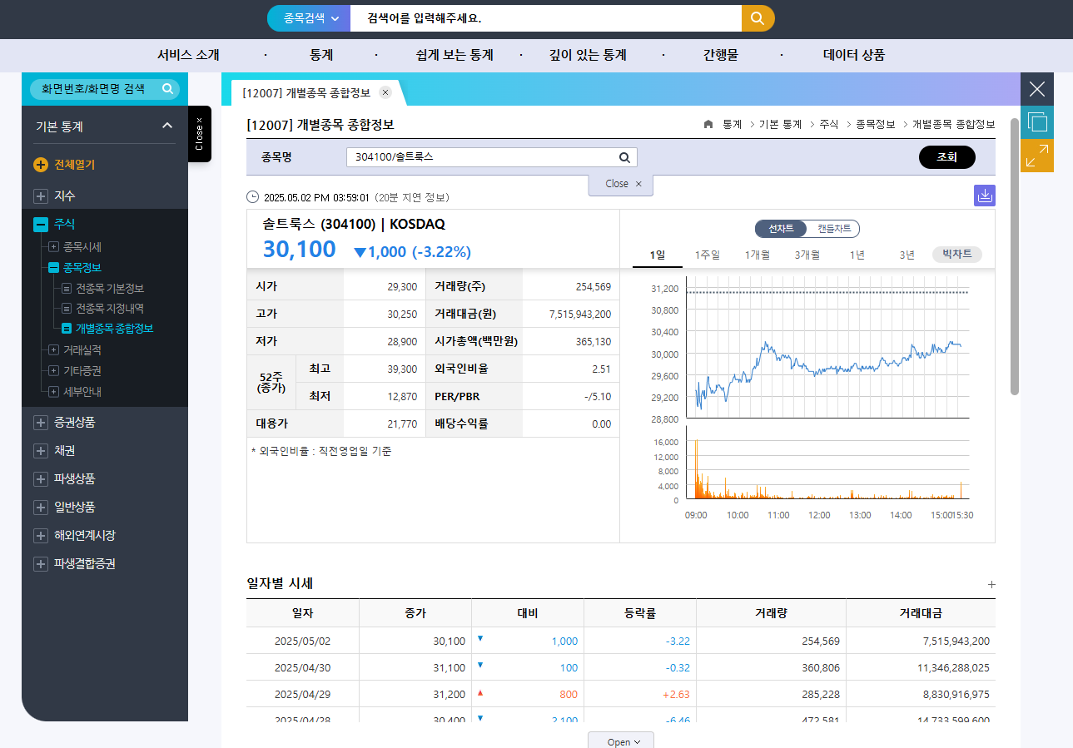Click the download chart data icon
The image size is (1073, 748).
(985, 196)
